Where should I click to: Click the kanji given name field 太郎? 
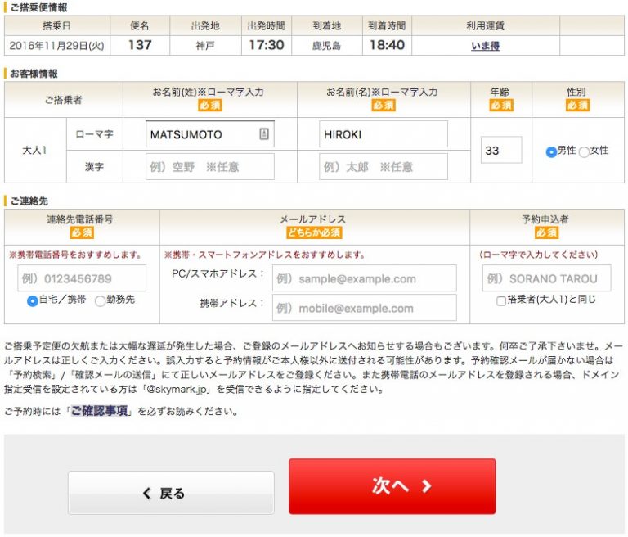pyautogui.click(x=383, y=167)
